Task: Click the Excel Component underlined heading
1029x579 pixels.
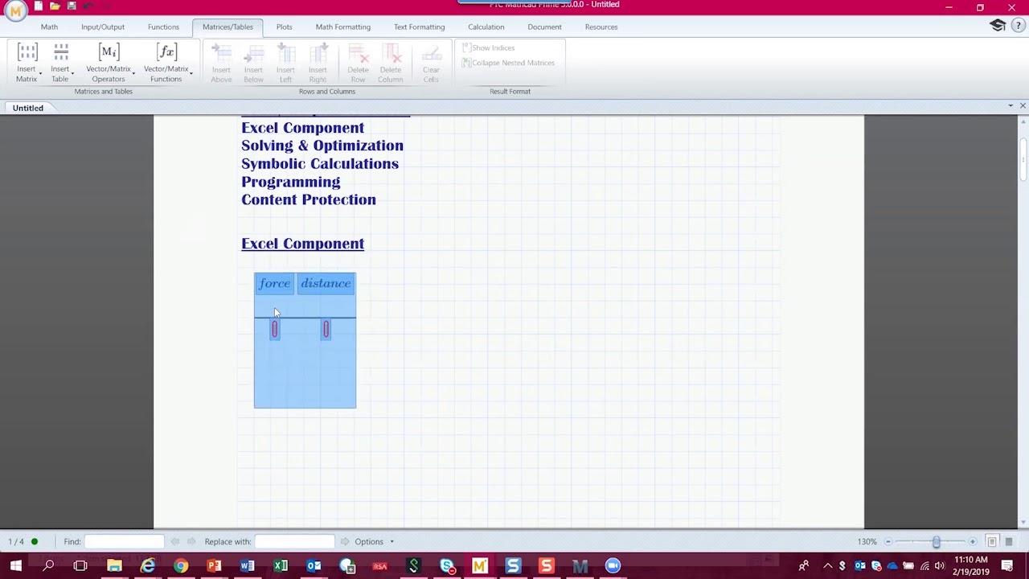Action: [x=302, y=244]
